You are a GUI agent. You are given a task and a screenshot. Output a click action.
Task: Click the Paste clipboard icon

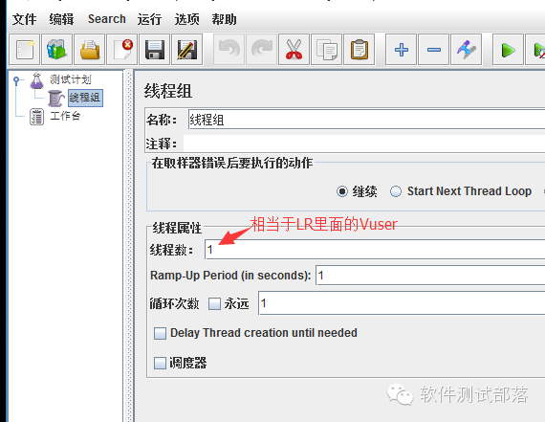pos(360,50)
